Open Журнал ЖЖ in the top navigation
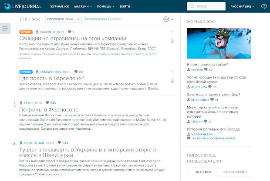The width and height of the screenshot is (270, 181). click(60, 7)
